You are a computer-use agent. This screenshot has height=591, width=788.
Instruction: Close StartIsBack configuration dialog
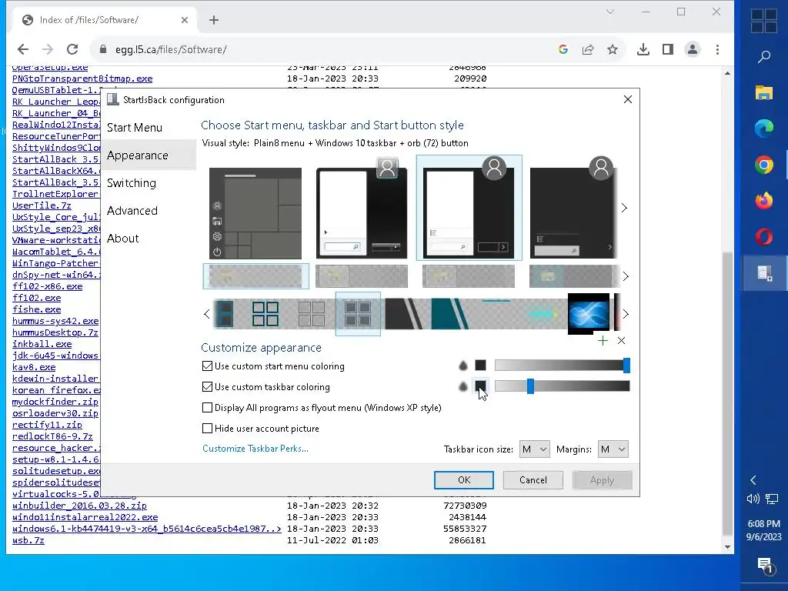tap(628, 99)
